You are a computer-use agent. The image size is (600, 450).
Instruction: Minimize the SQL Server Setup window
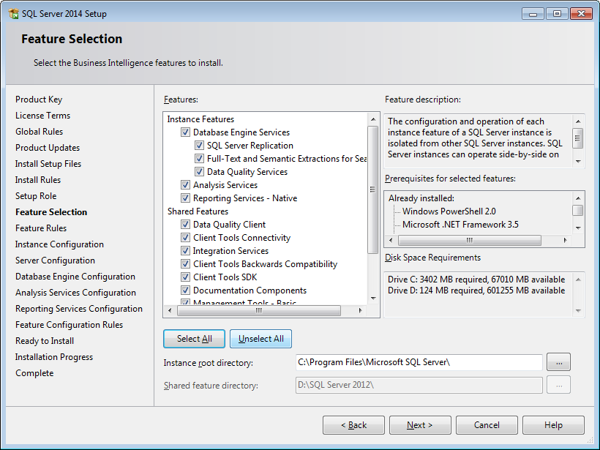click(x=533, y=14)
